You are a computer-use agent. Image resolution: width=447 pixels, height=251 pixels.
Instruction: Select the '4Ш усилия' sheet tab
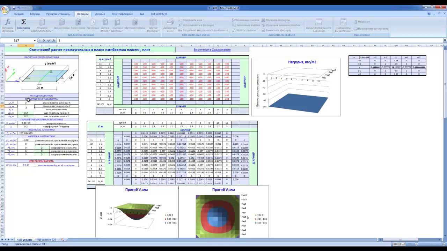click(x=24, y=240)
